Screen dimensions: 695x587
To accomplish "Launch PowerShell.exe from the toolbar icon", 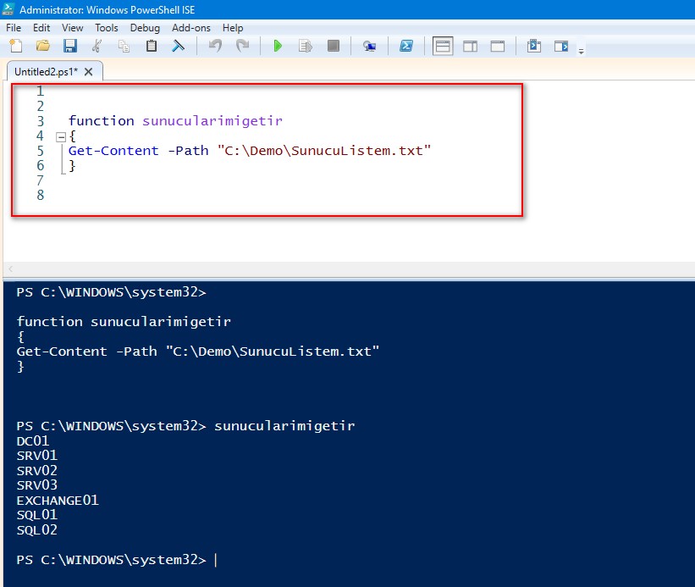I will (406, 47).
